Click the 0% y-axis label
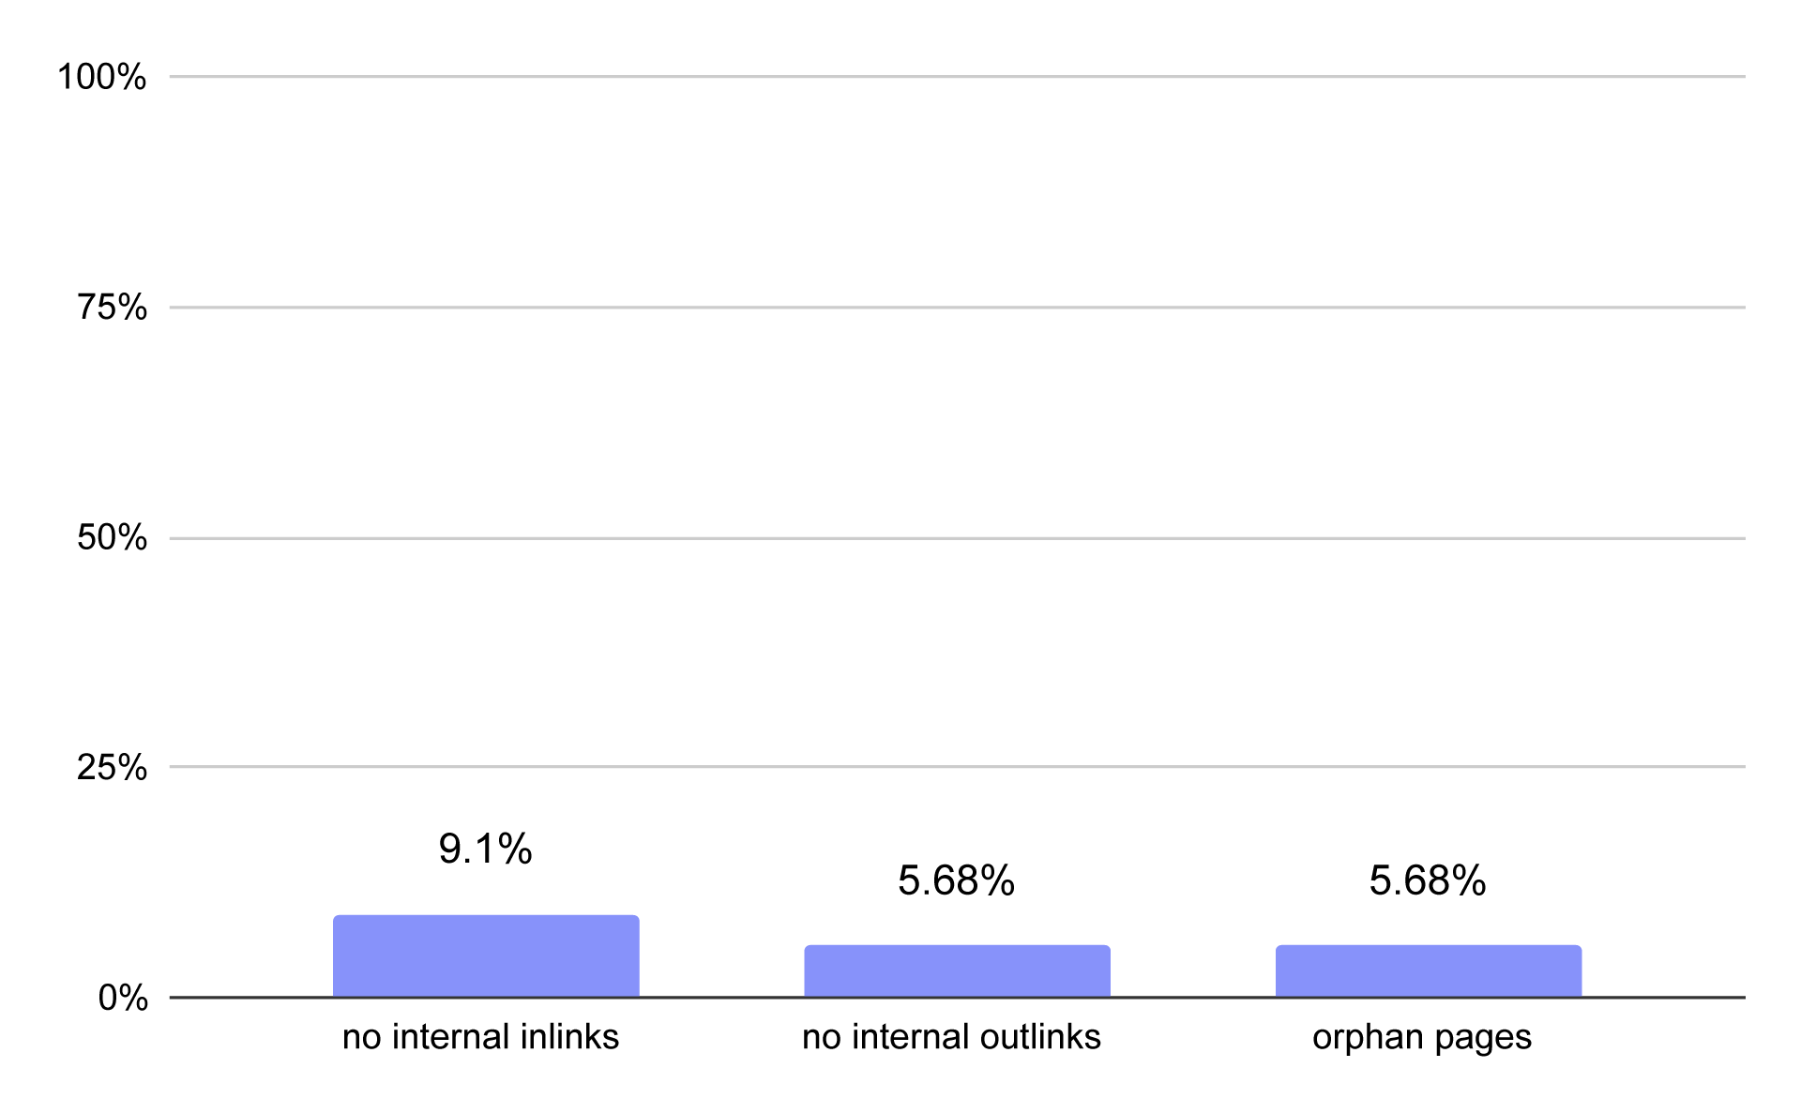 pyautogui.click(x=123, y=999)
